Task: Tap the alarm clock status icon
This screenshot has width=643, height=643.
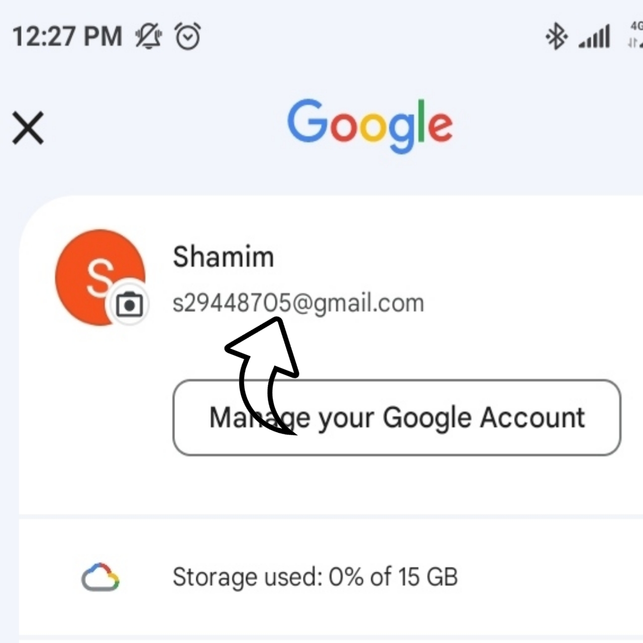Action: [188, 37]
